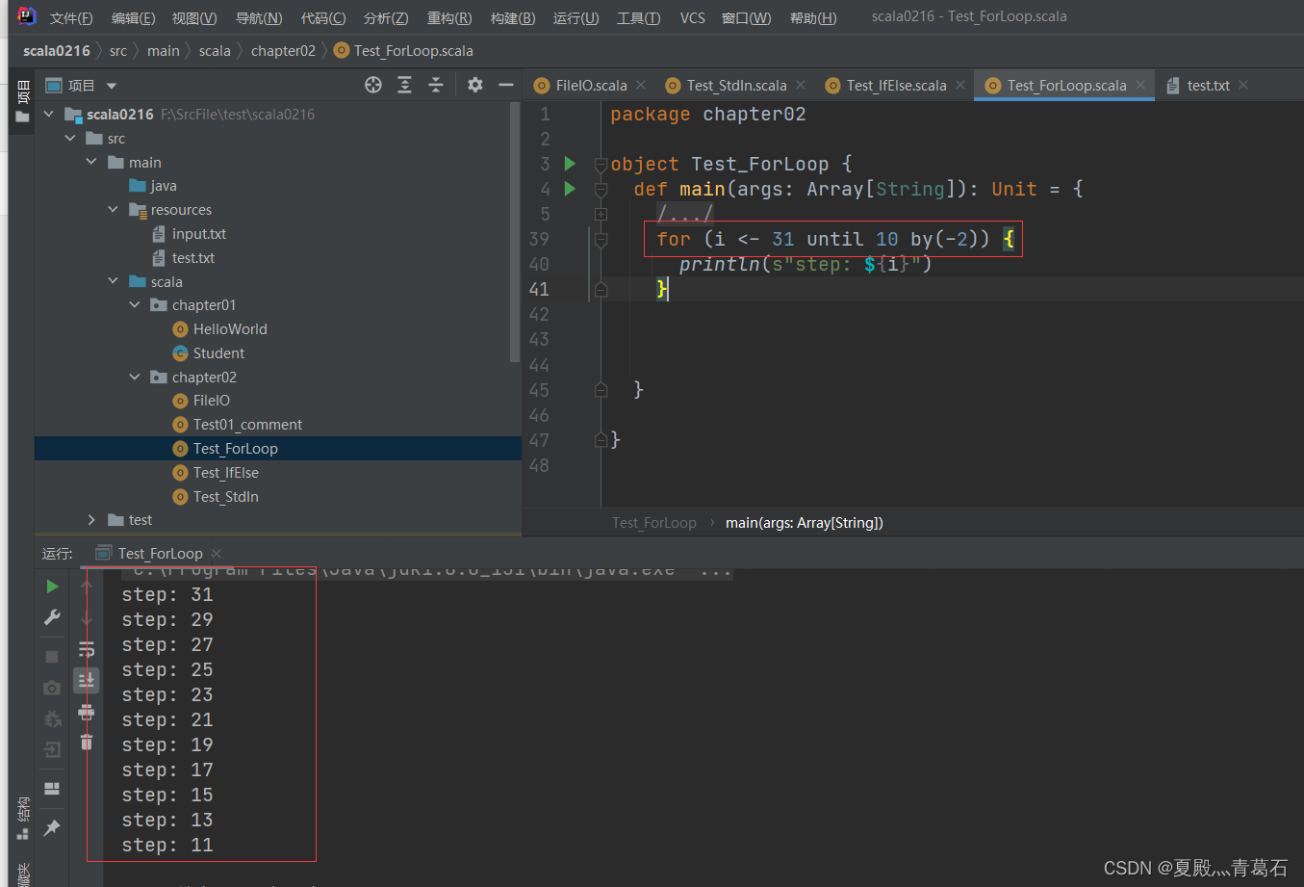1304x887 pixels.
Task: Clear console output with trash icon
Action: coord(87,742)
